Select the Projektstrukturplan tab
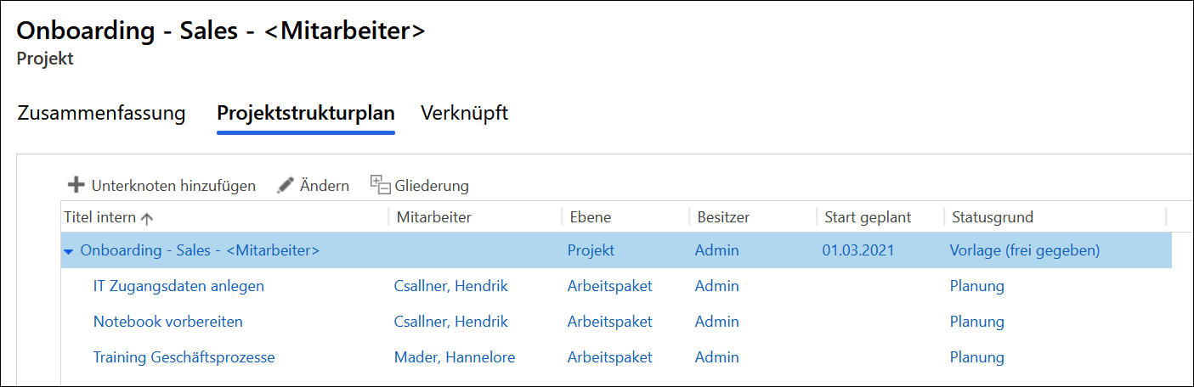 306,114
